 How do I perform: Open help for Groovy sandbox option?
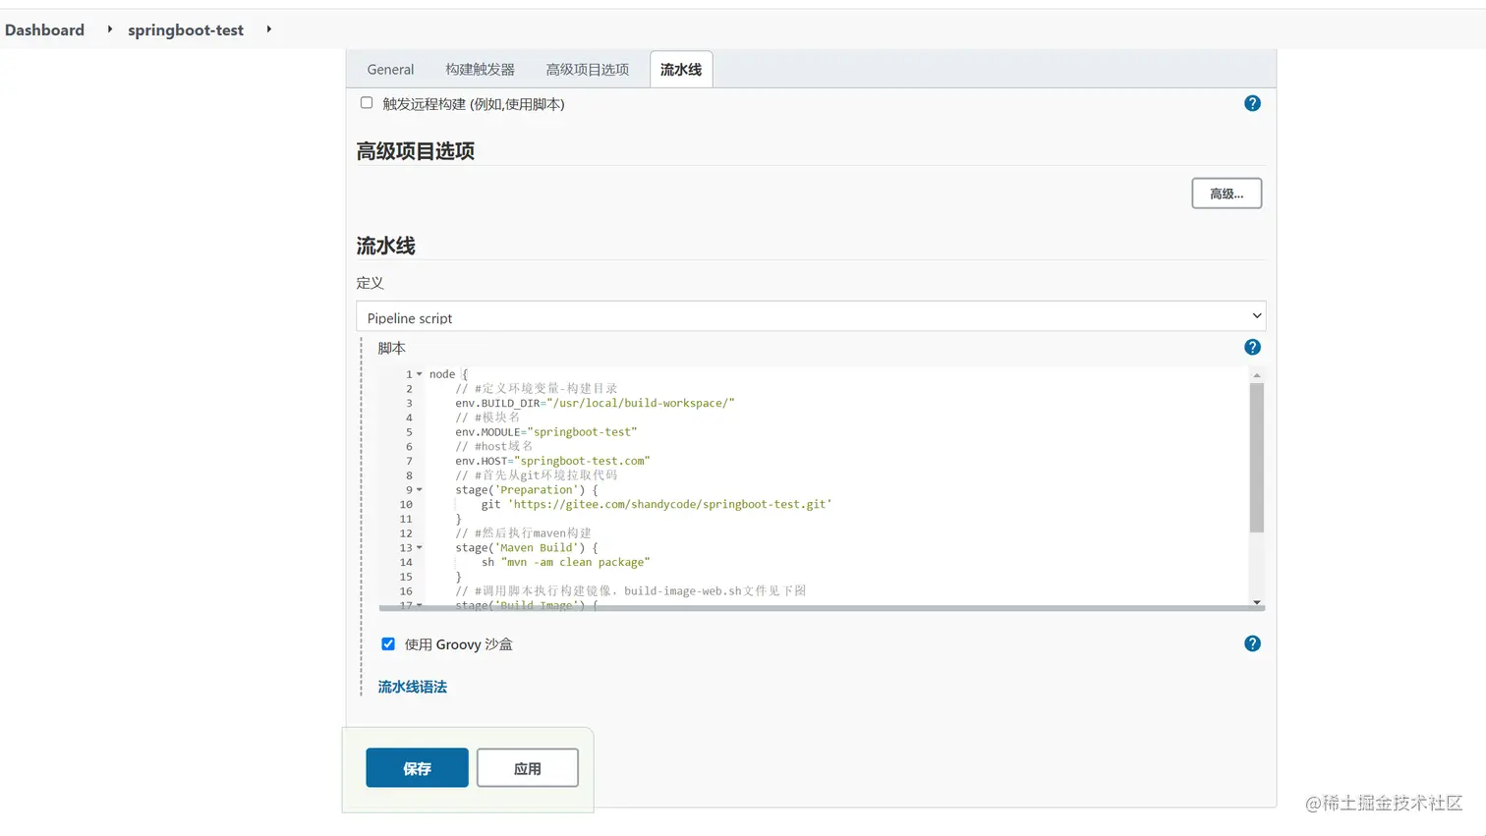click(1252, 643)
